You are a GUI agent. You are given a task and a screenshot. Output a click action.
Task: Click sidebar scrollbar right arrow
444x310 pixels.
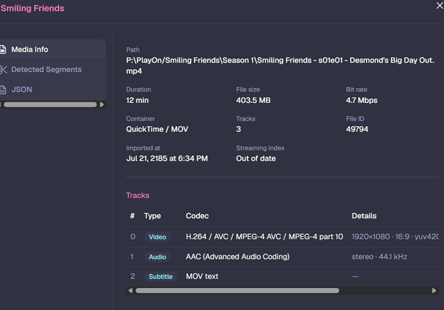(102, 105)
